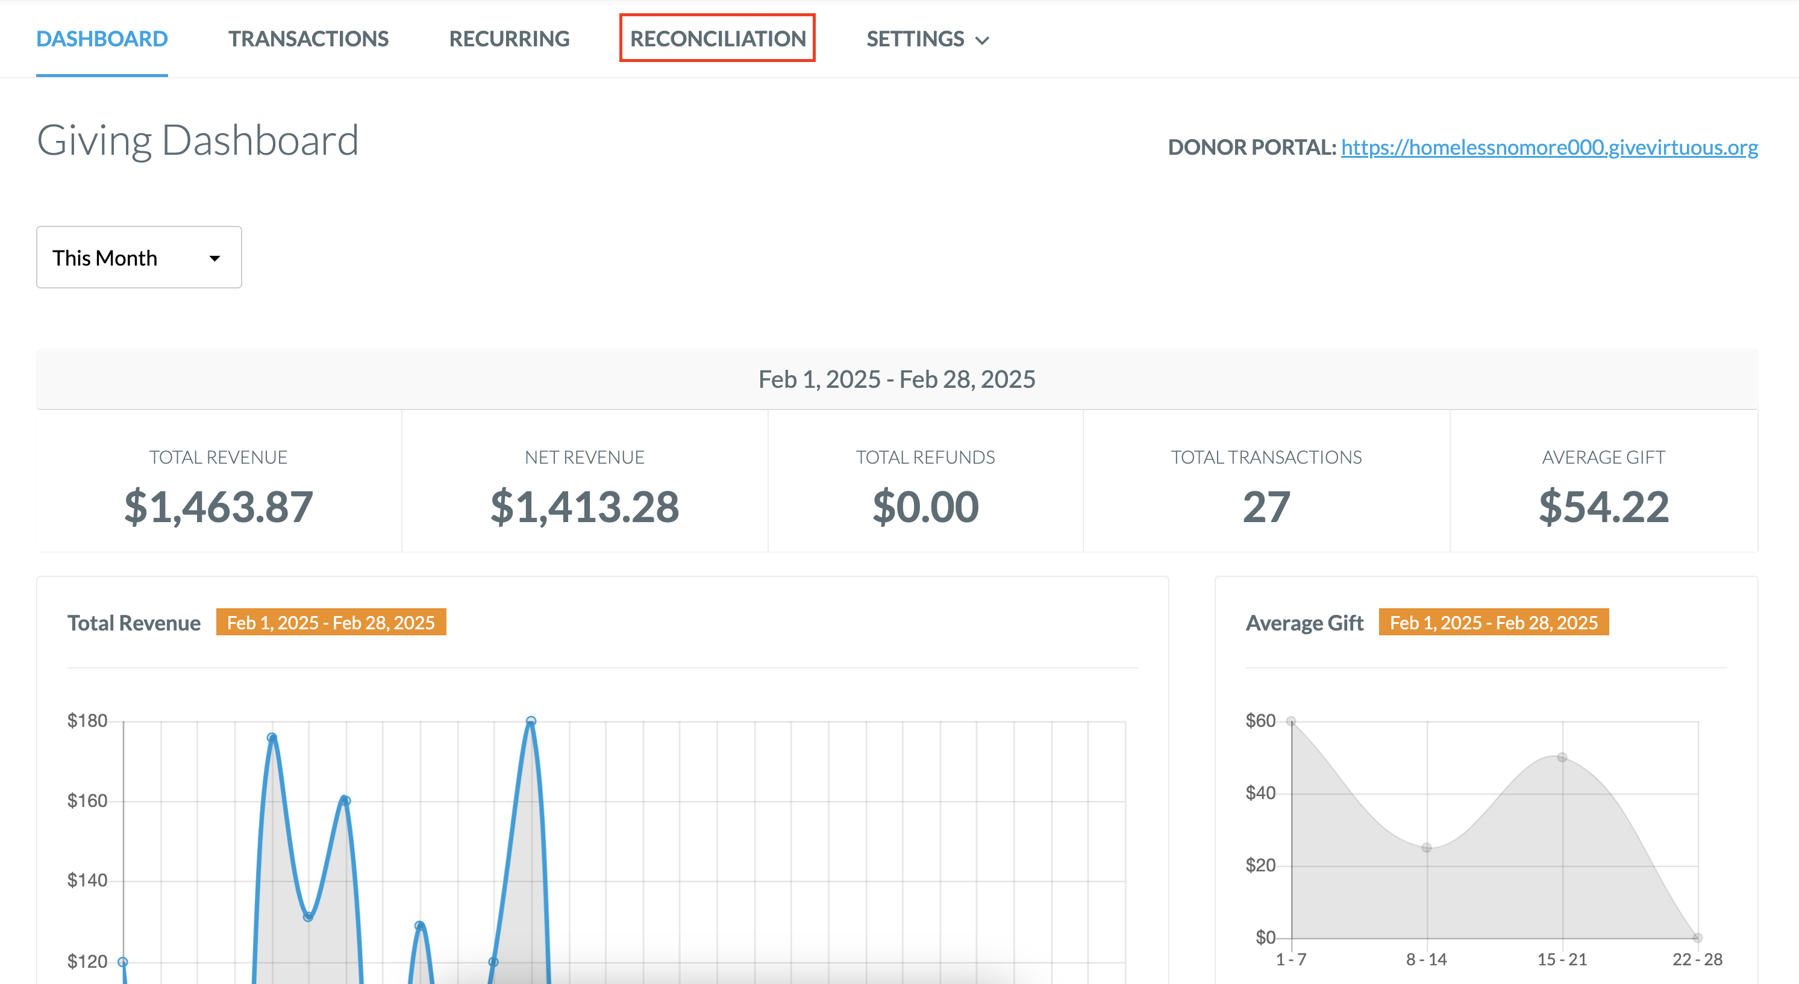Click the TOTAL REVENUE label

(x=219, y=457)
